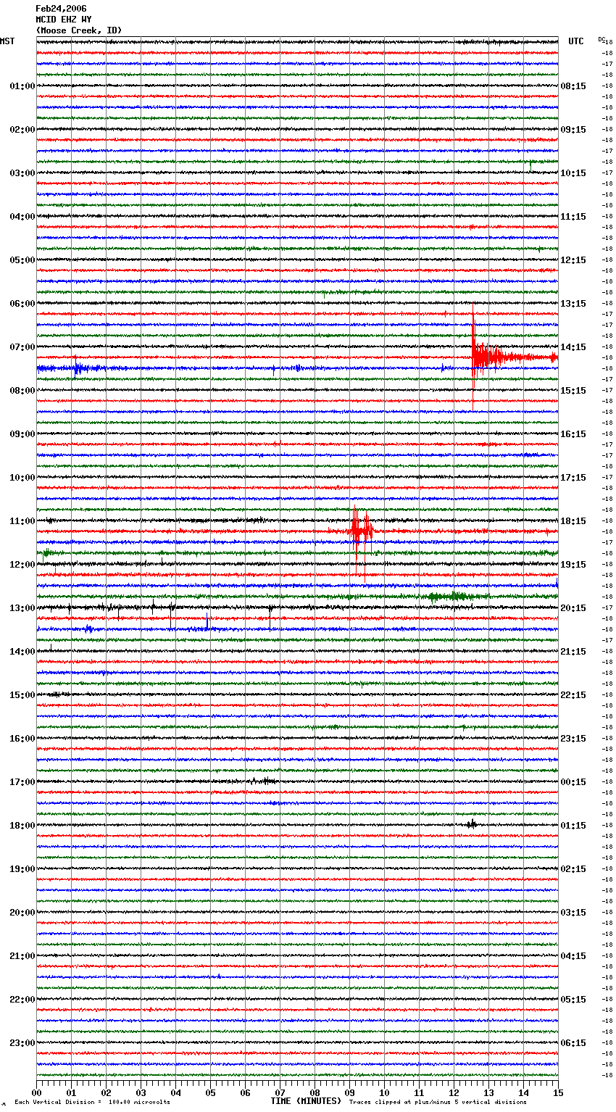Select the 04:15 UTC time label
The height and width of the screenshot is (1112, 616).
point(573,956)
